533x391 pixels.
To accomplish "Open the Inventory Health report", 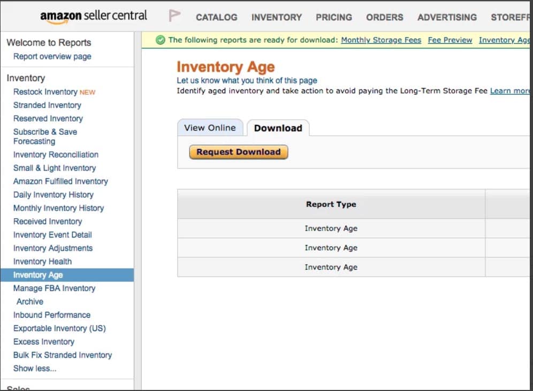I will tap(42, 261).
